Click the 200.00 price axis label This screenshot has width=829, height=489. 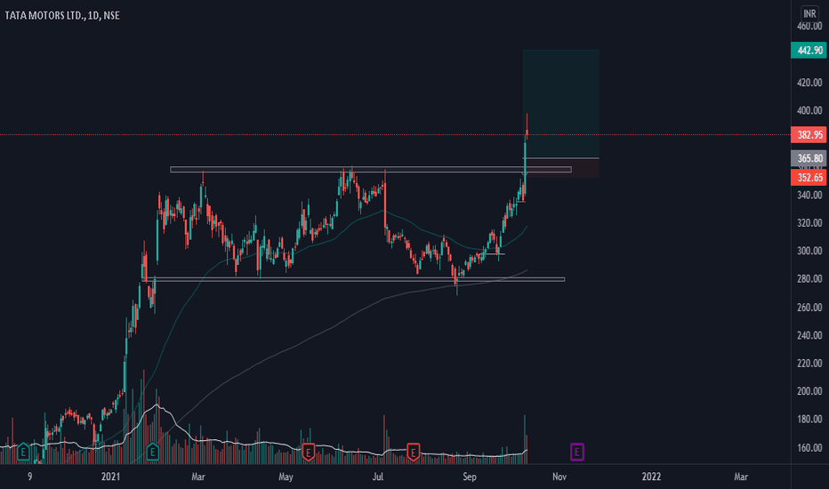[809, 391]
